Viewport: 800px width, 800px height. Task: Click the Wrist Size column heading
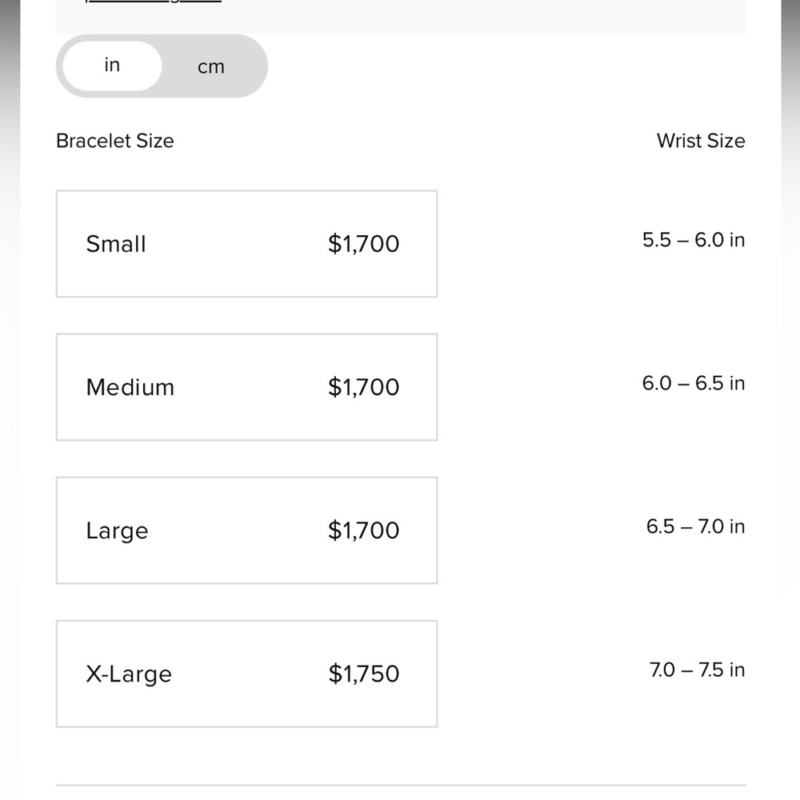(x=700, y=141)
